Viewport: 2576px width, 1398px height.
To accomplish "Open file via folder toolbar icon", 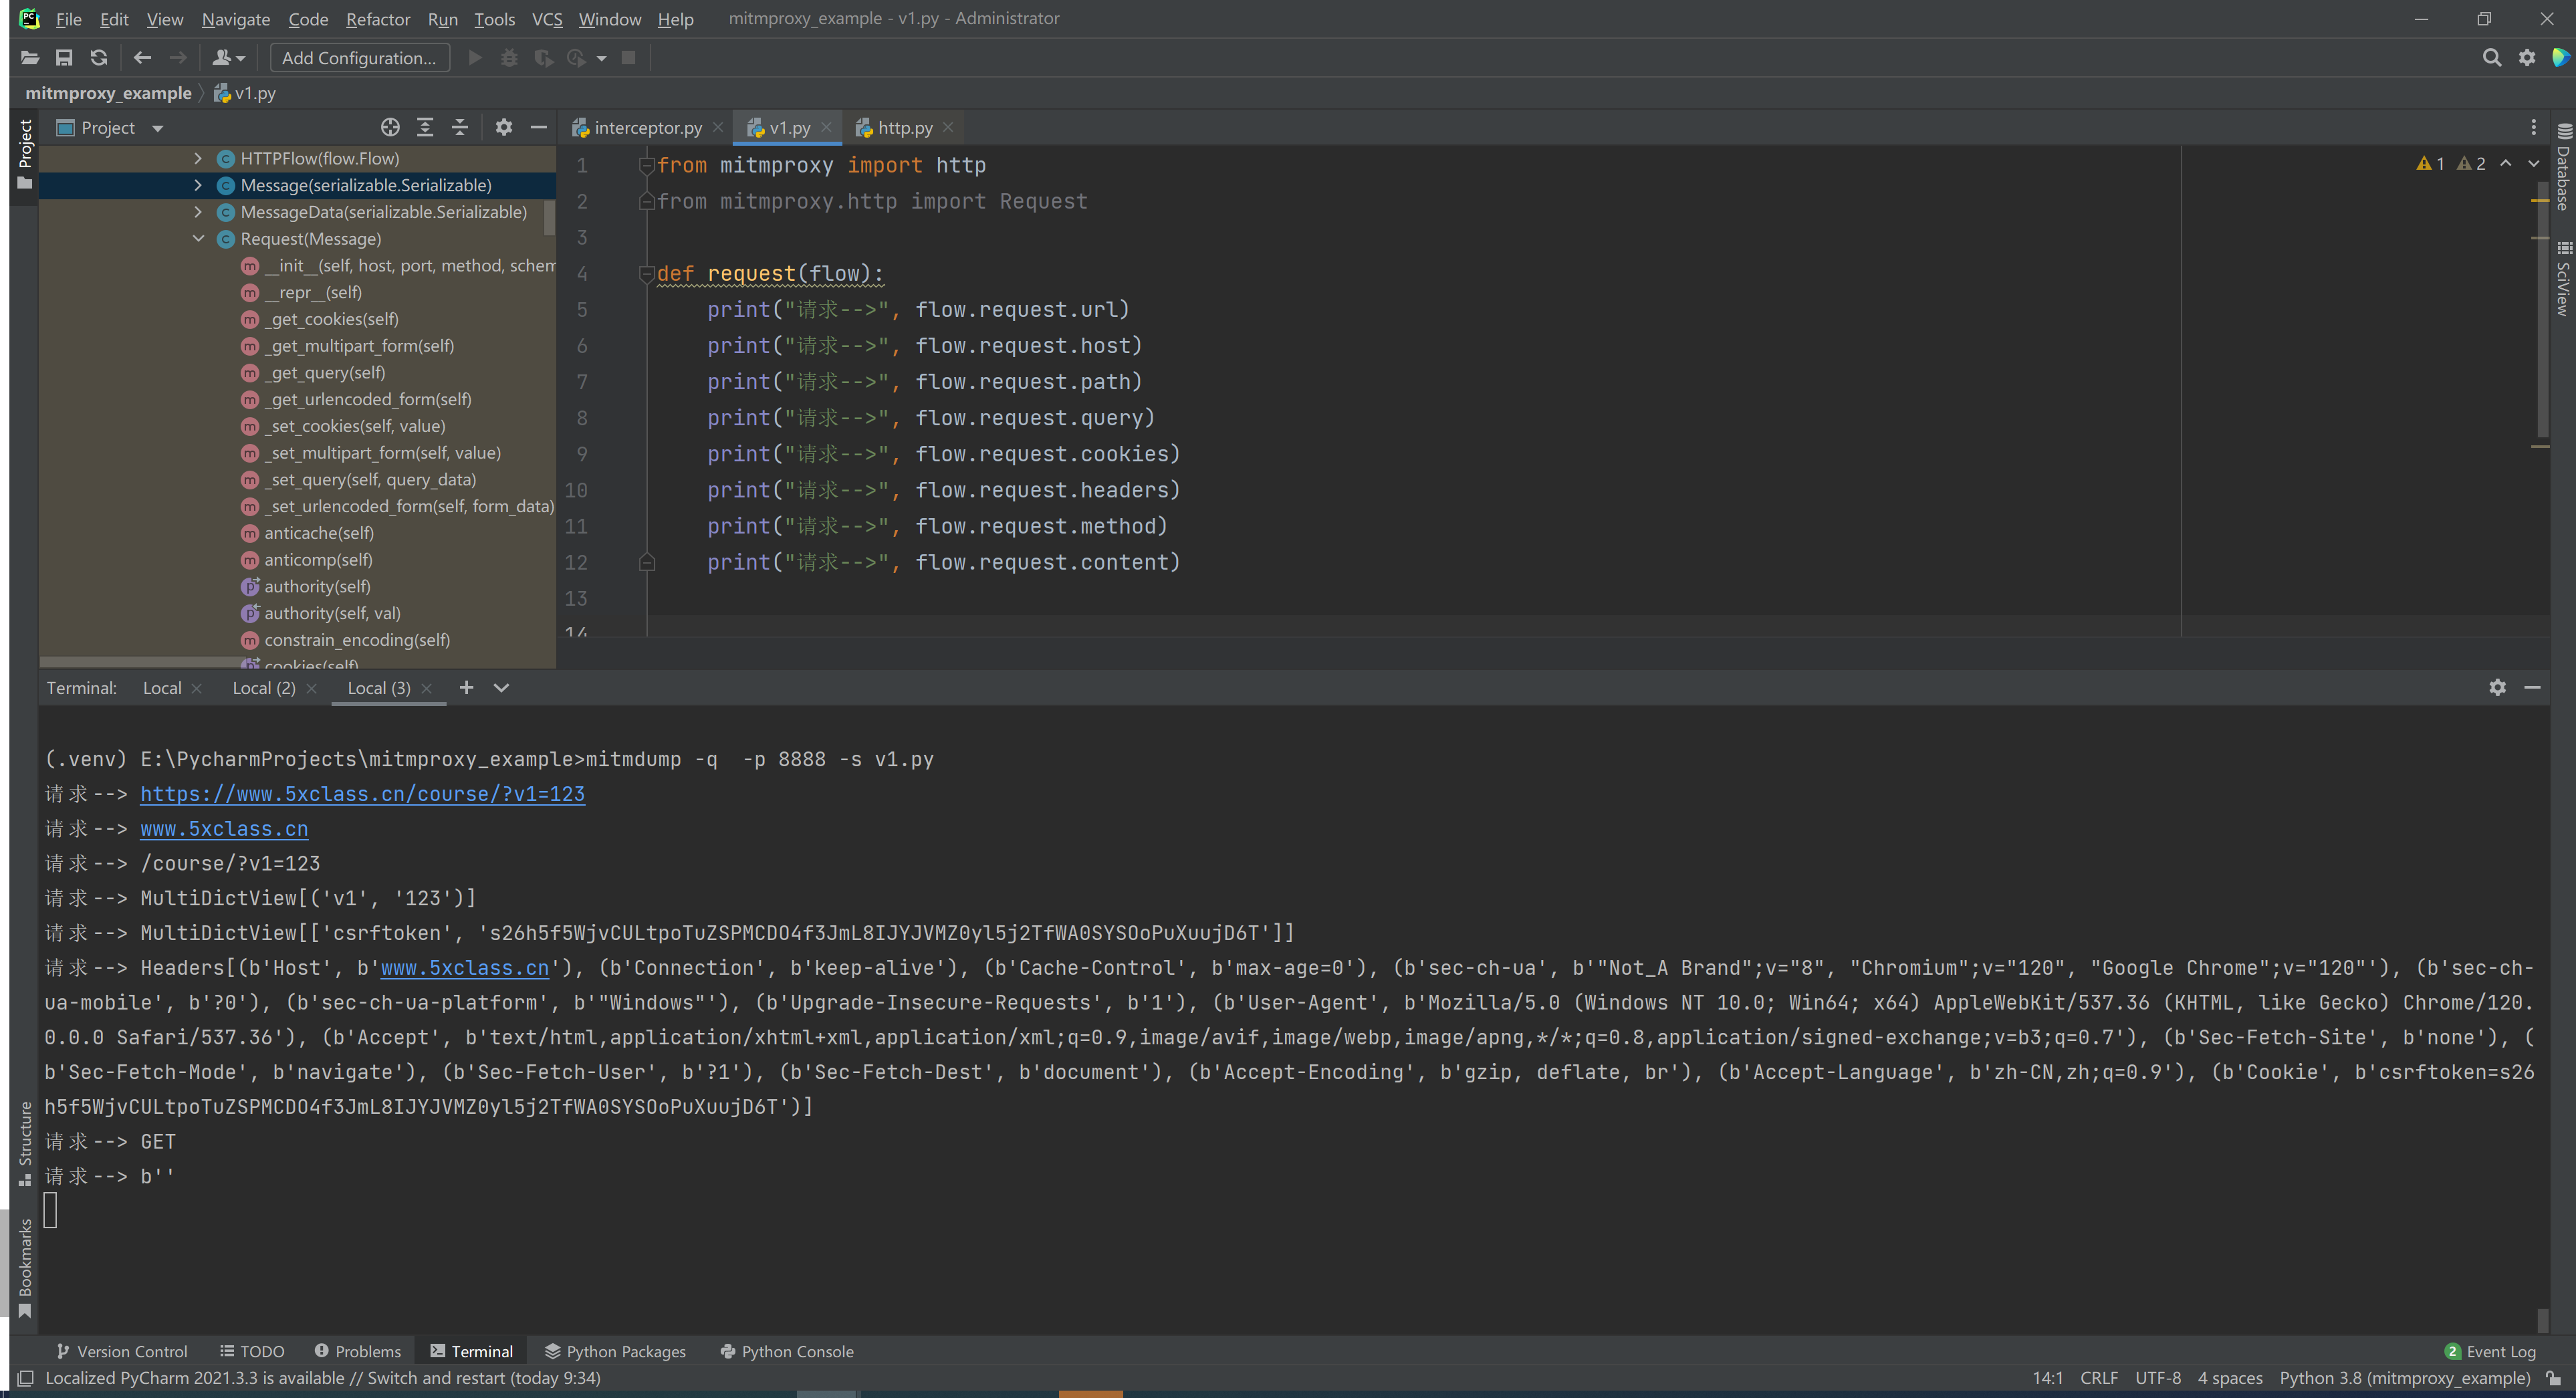I will (x=30, y=58).
